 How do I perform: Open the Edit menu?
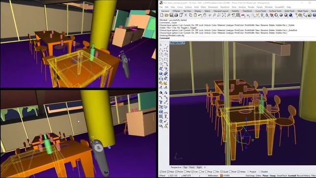167,7
